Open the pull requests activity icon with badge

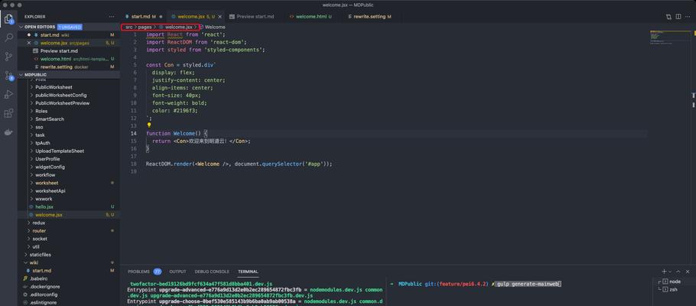[x=8, y=75]
